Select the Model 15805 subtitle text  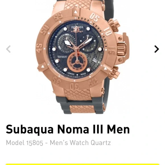click(x=58, y=143)
